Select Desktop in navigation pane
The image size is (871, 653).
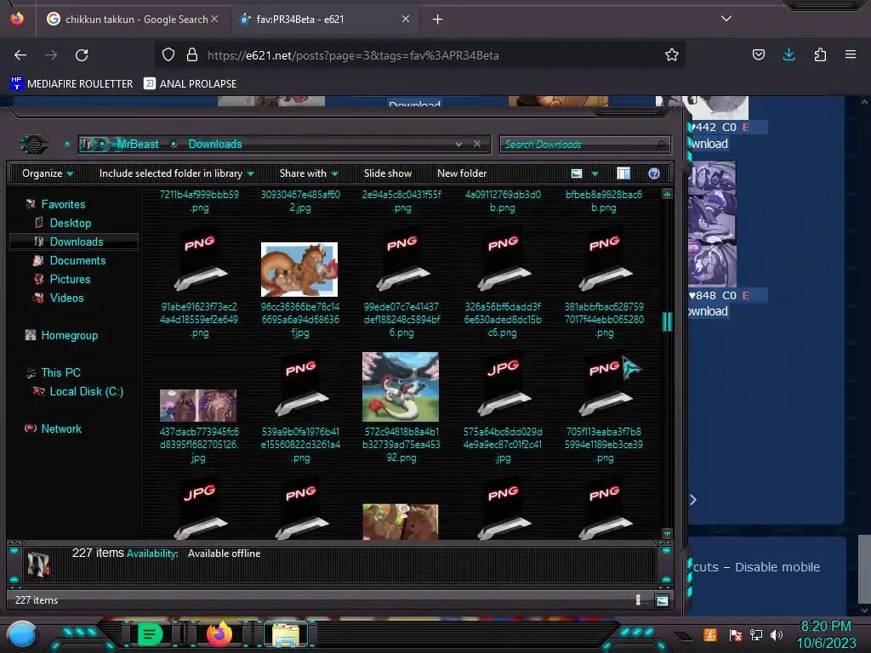tap(70, 224)
